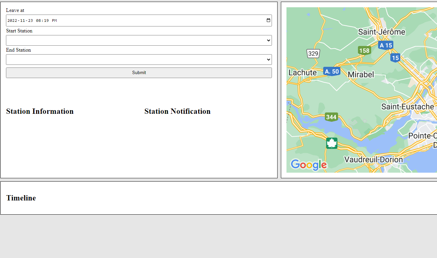437x258 pixels.
Task: Click the Leave at datetime input
Action: [139, 21]
